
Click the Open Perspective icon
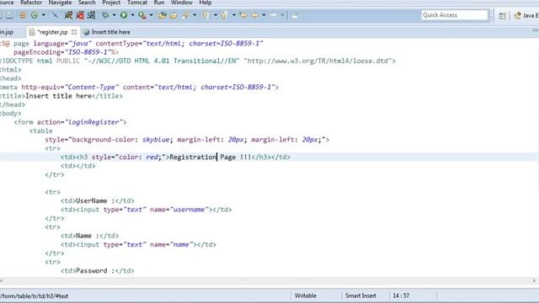[x=502, y=15]
